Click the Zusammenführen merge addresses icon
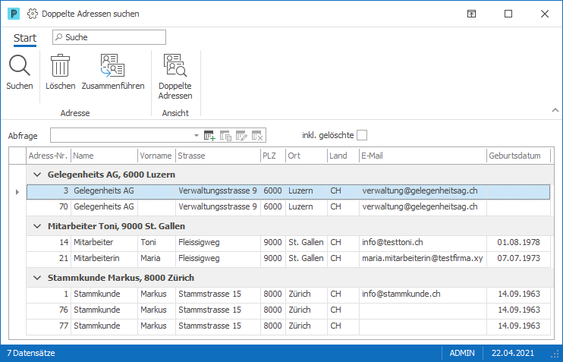The image size is (563, 362). click(x=113, y=65)
